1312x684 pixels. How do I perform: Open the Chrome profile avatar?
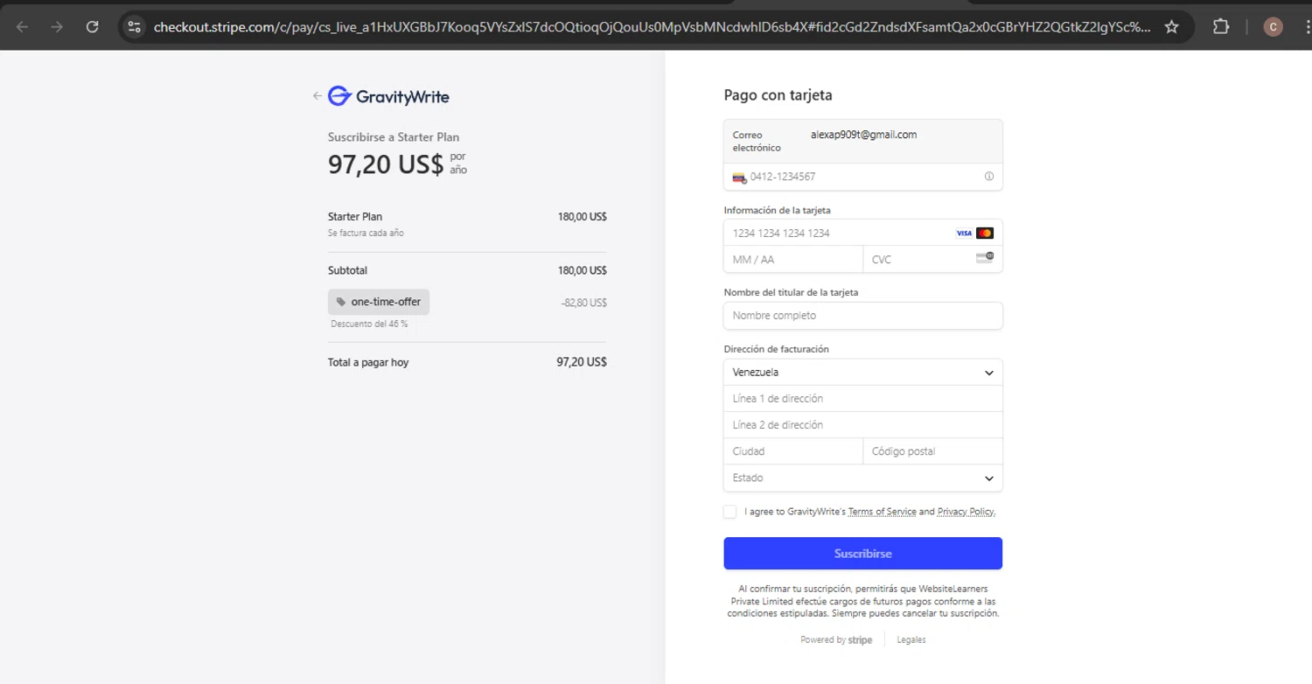(1273, 27)
